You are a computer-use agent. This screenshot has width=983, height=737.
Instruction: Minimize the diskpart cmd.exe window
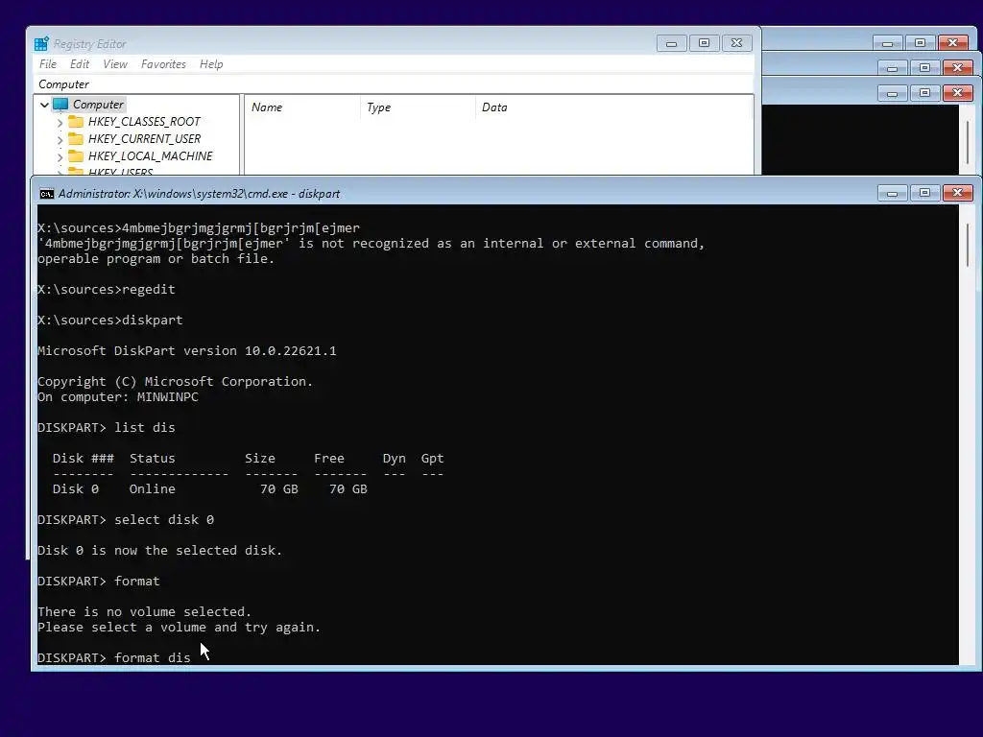[892, 193]
